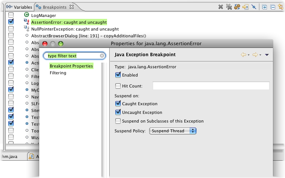This screenshot has height=178, width=285.
Task: Click the Go to File for Breakpoint icon
Action: tap(245, 7)
